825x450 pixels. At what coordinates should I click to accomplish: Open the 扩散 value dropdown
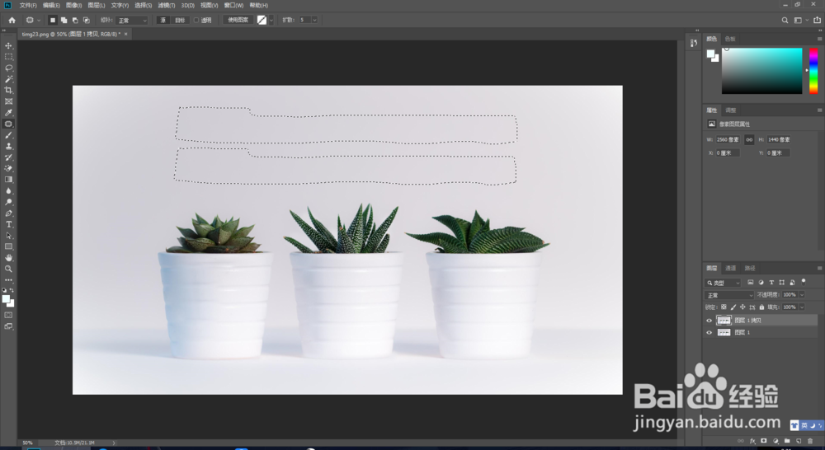point(314,20)
